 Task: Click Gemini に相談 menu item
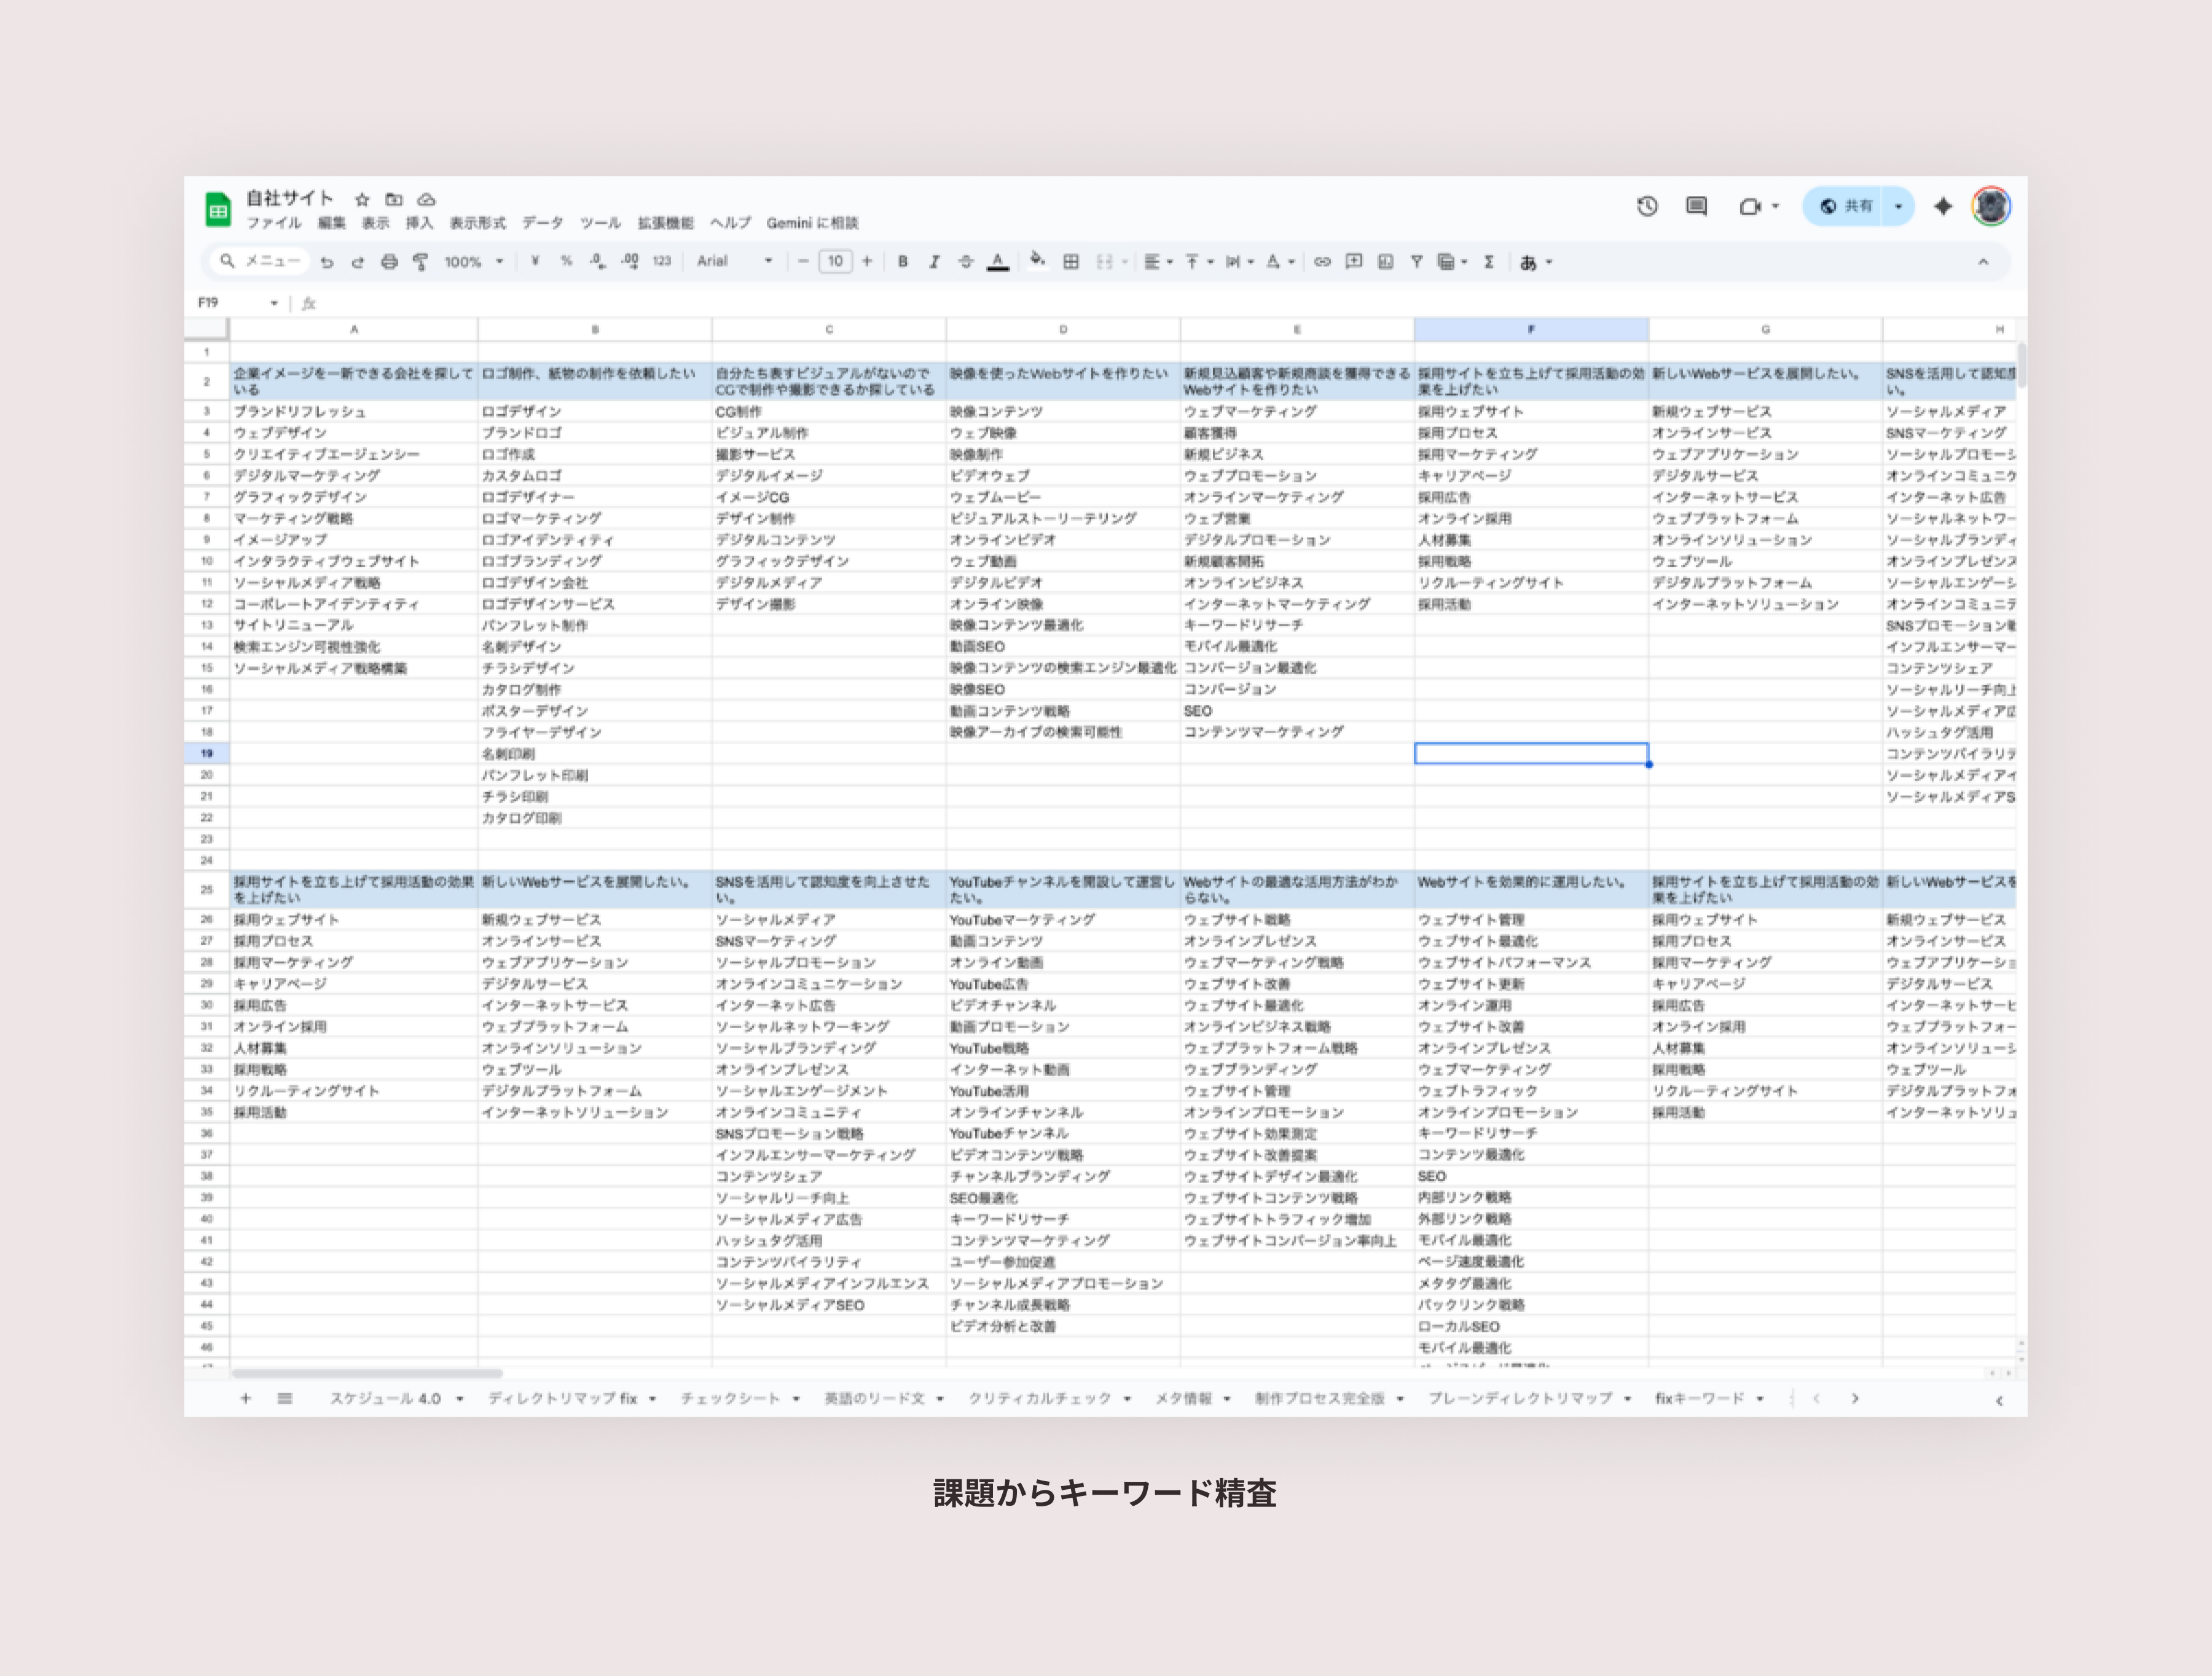coord(812,223)
